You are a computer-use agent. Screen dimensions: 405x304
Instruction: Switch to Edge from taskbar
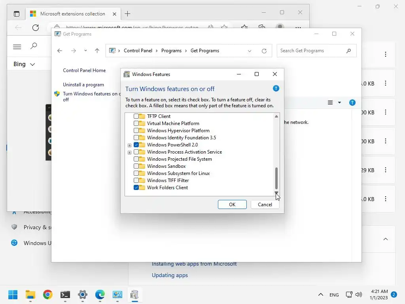(100, 294)
